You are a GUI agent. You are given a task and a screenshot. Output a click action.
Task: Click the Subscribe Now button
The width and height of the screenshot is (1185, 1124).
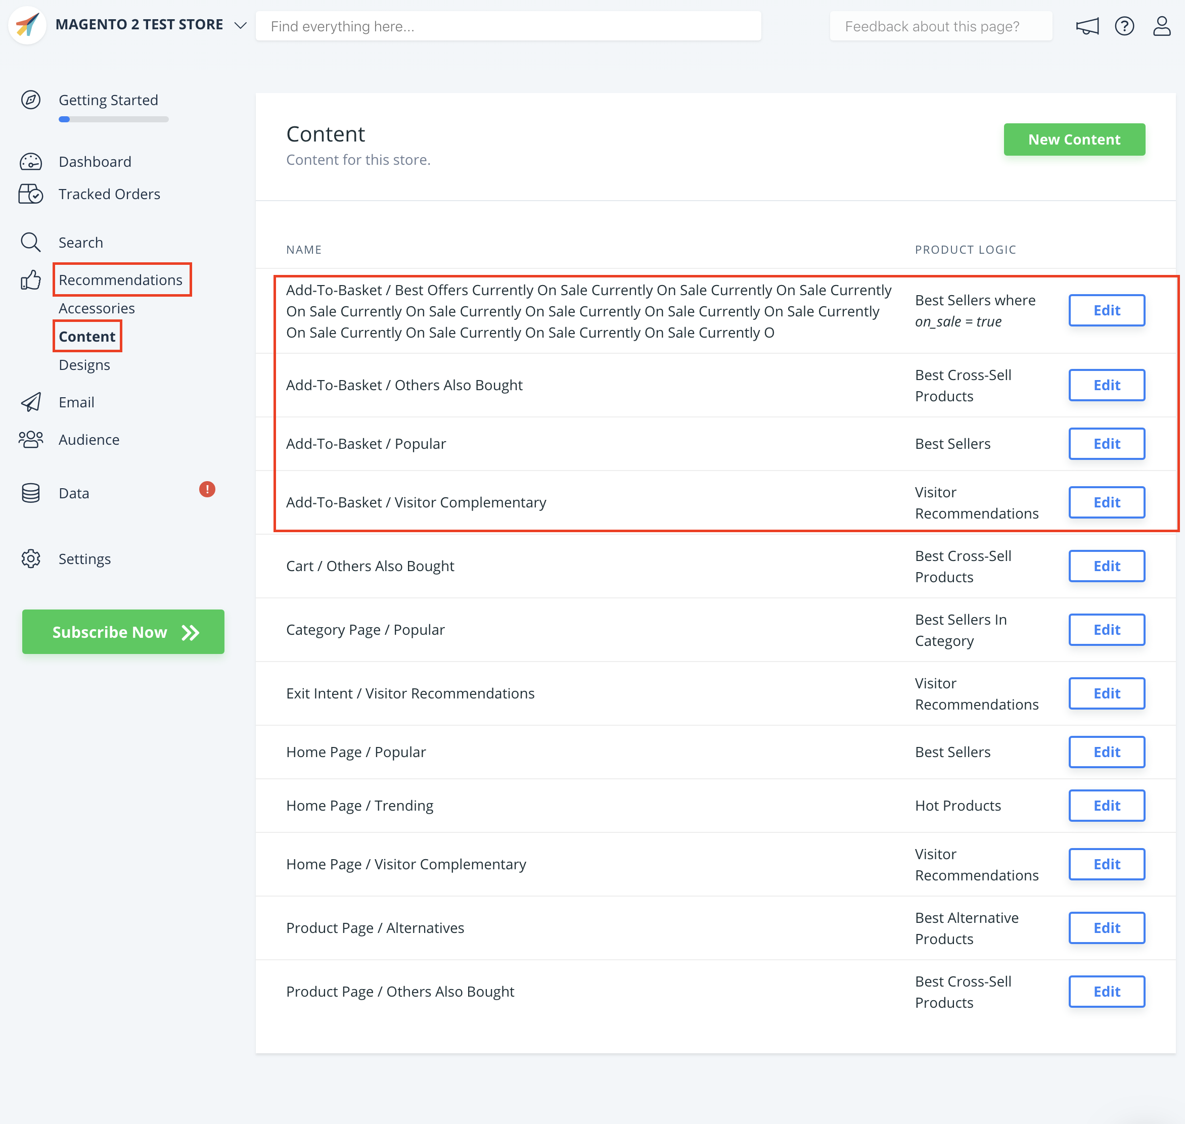point(123,632)
